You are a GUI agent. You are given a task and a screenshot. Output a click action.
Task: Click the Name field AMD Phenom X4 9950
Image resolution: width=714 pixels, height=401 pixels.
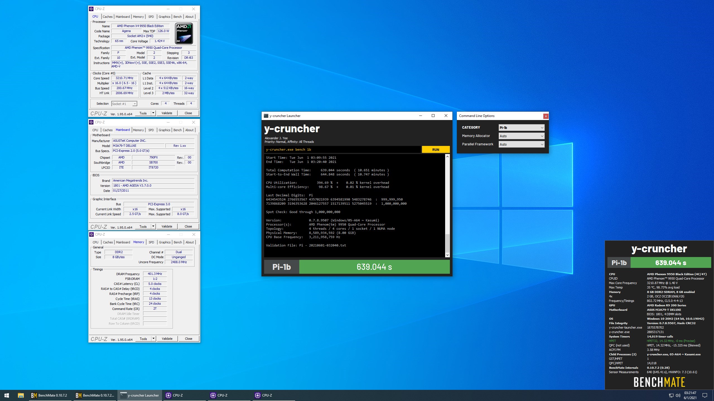click(140, 26)
